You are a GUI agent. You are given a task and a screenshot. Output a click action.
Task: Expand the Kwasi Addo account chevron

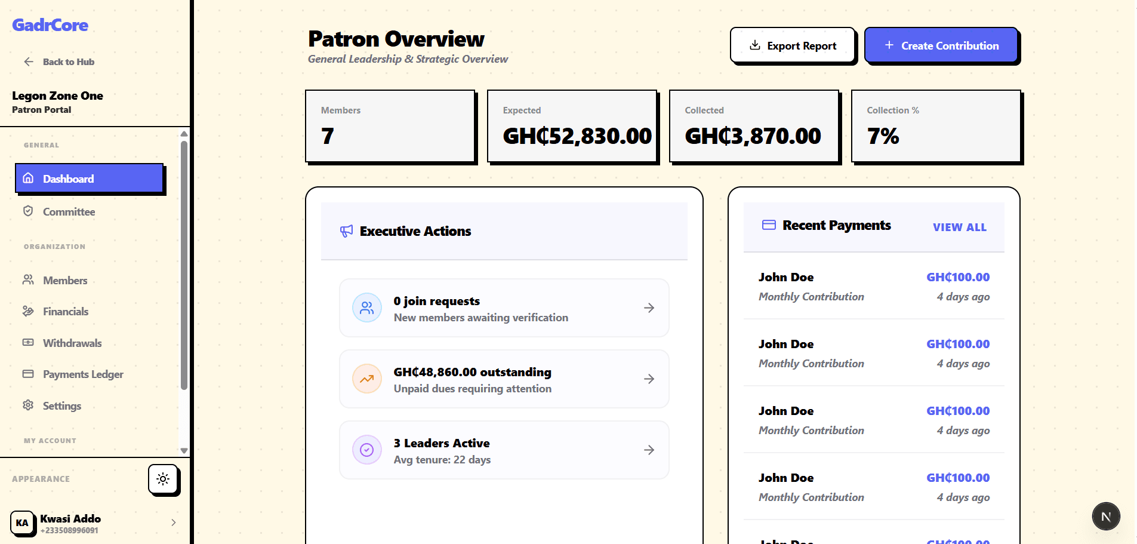click(x=174, y=523)
